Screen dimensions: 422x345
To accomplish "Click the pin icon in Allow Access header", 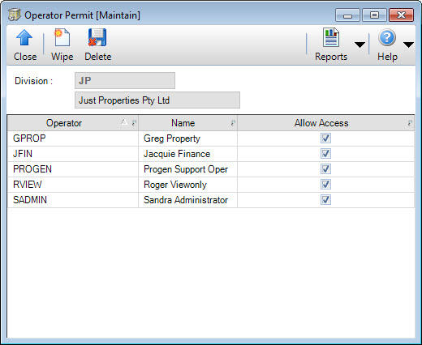I will coord(410,123).
